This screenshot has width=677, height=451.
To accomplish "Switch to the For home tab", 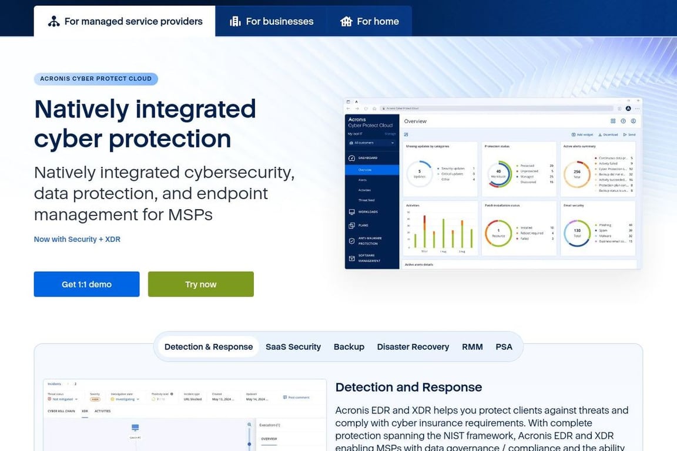I will [369, 21].
